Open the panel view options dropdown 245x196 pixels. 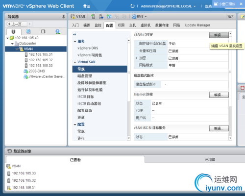coord(230,16)
